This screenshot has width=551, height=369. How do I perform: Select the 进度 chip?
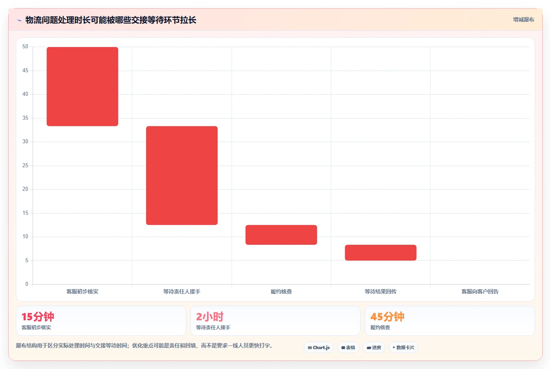coord(374,347)
